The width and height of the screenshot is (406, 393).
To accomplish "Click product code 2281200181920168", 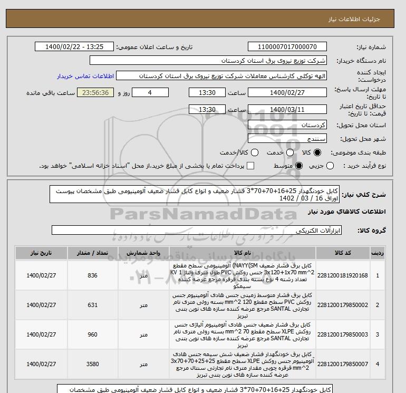I will [x=343, y=275].
